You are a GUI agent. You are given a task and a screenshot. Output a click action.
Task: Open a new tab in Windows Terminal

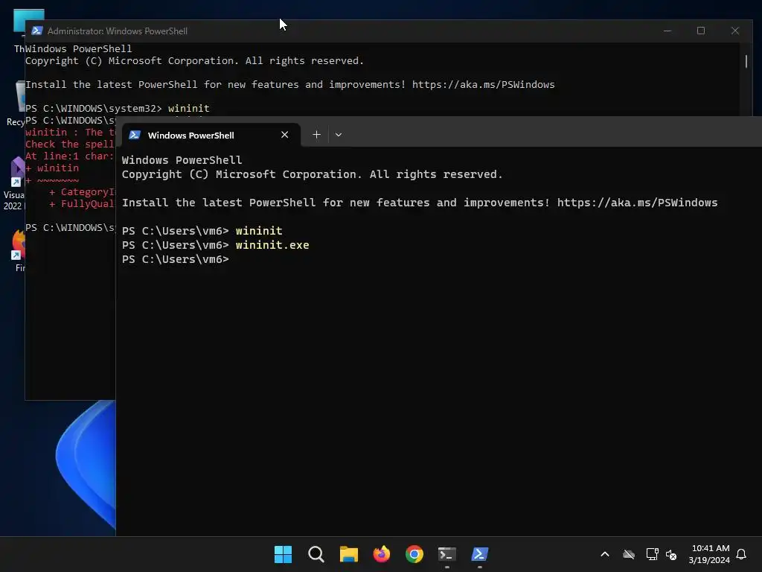[316, 135]
